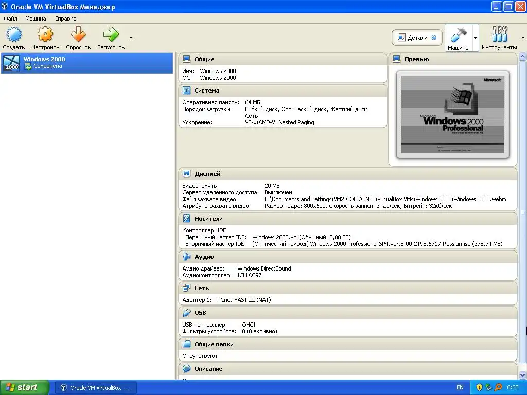Start the VM with the Запустить arrow icon
This screenshot has width=527, height=395.
111,34
